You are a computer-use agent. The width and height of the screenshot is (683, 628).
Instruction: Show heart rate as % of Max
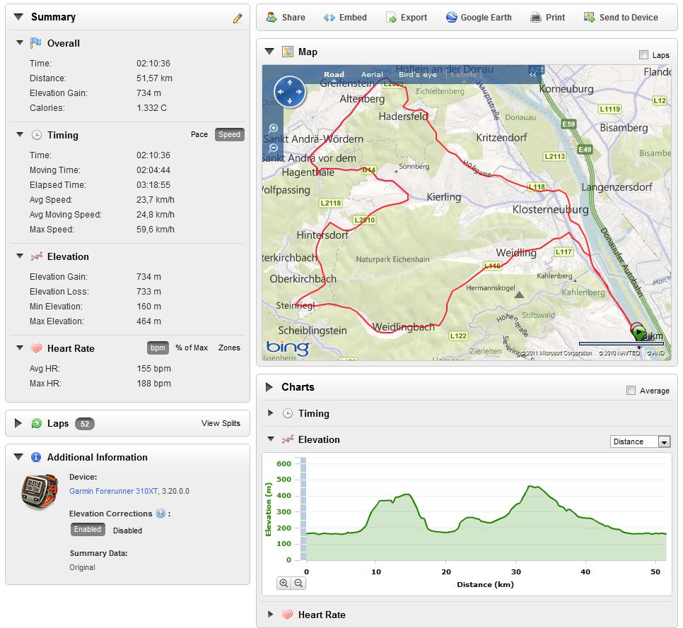click(x=192, y=348)
